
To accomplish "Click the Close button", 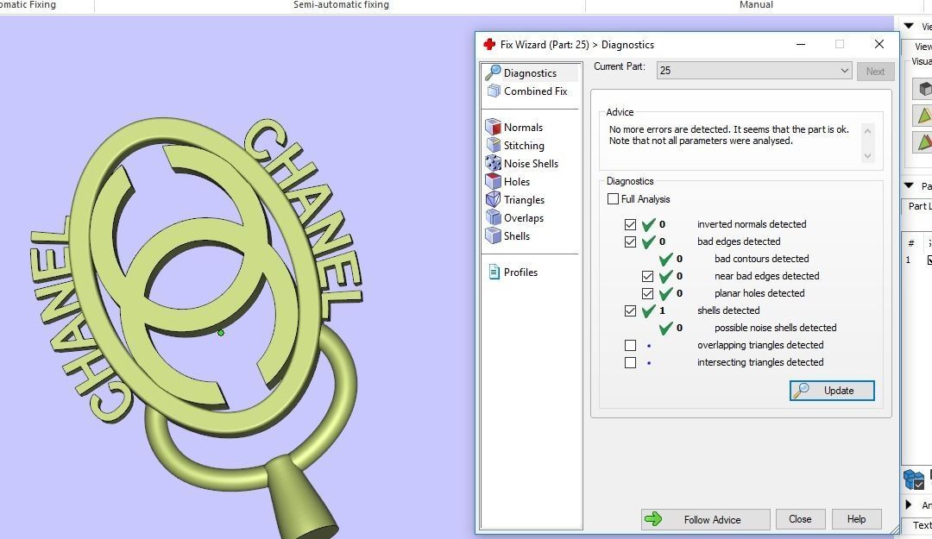I will click(x=800, y=519).
